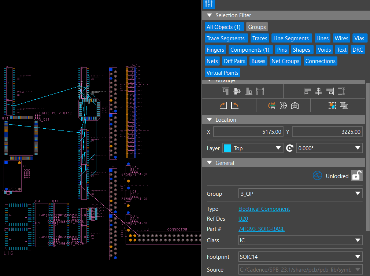Toggle the Diff Pairs selection filter
The image size is (370, 276).
(x=234, y=61)
